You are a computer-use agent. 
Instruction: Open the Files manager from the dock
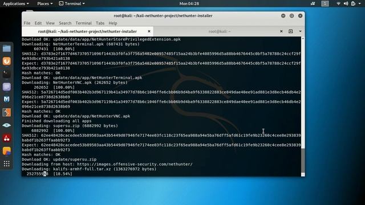tap(6, 48)
